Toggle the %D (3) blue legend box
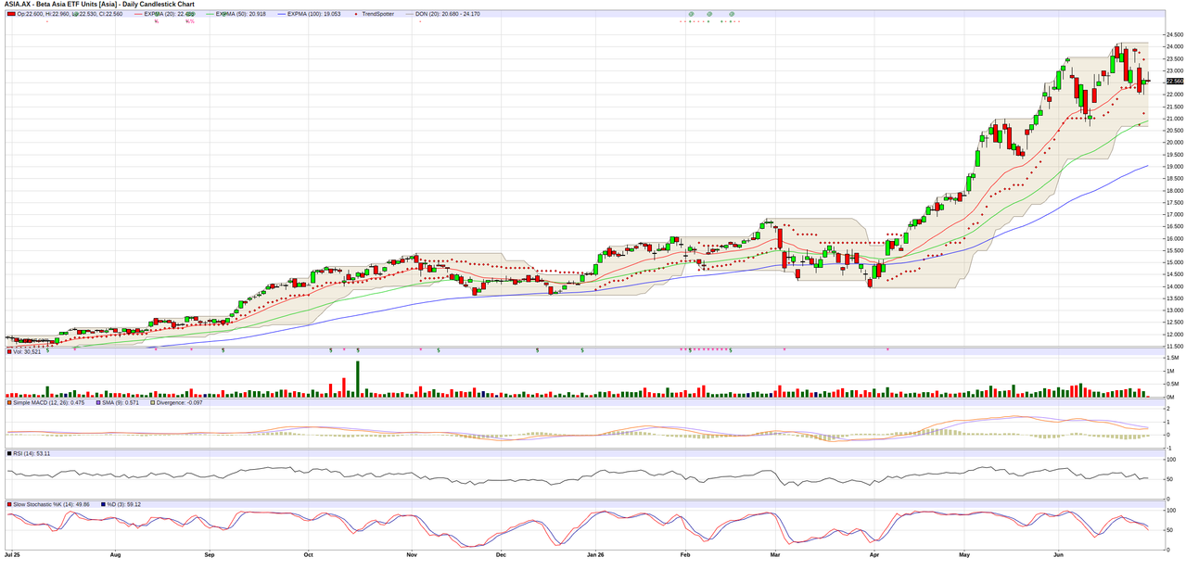Viewport: 1186px width, 570px height. [103, 504]
